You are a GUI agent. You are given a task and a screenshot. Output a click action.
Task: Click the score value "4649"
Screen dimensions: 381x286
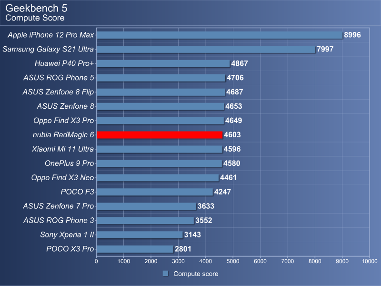point(233,121)
